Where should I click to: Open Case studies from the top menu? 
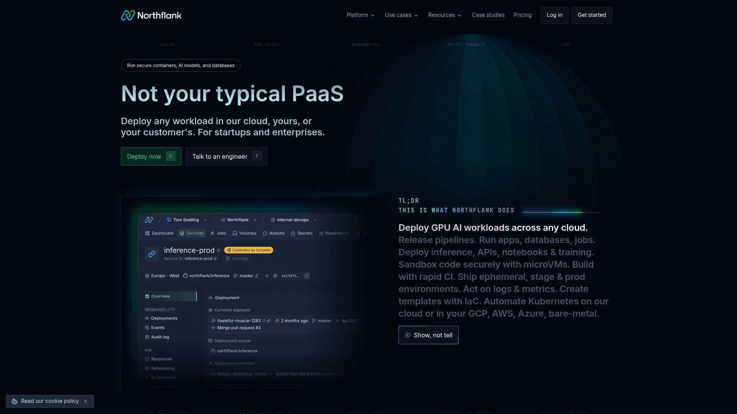(488, 15)
